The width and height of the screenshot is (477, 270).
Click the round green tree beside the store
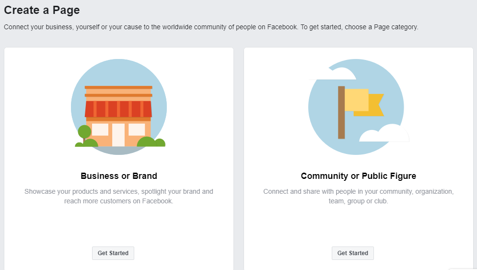pyautogui.click(x=84, y=132)
